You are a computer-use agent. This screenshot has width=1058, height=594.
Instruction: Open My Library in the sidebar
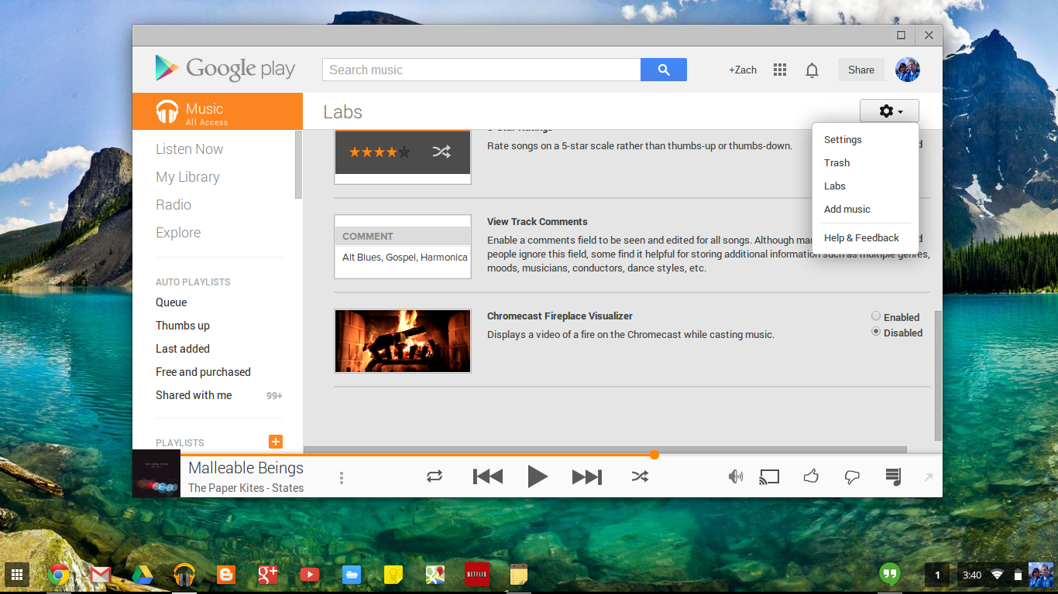(x=187, y=177)
